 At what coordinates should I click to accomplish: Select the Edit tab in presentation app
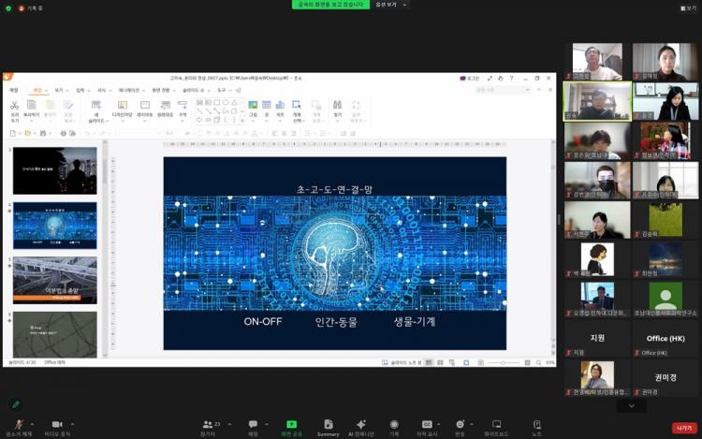37,91
